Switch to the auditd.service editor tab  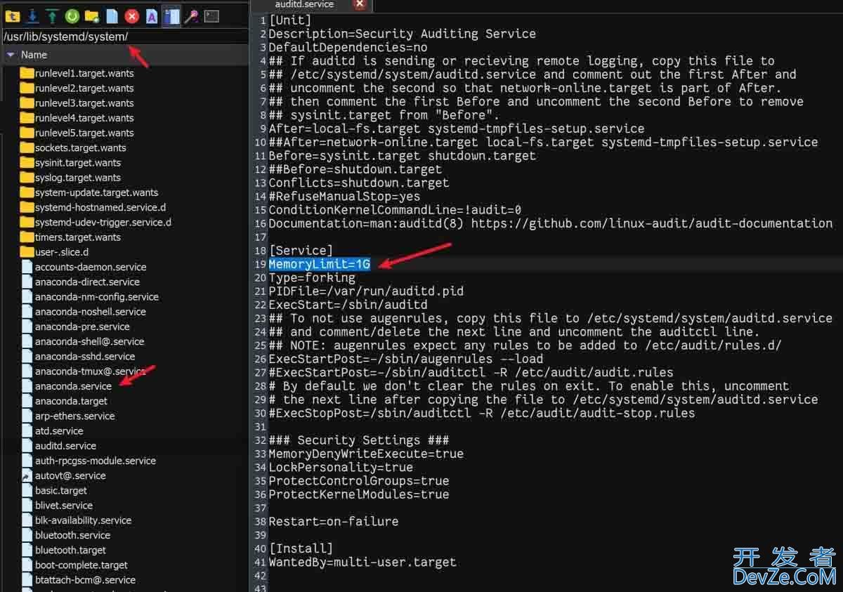click(304, 5)
